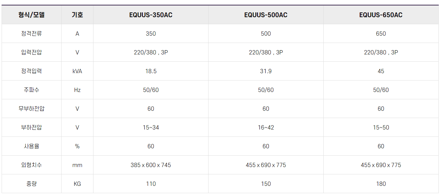Select the 형식/모델 header cell
441x196 pixels.
tap(32, 15)
